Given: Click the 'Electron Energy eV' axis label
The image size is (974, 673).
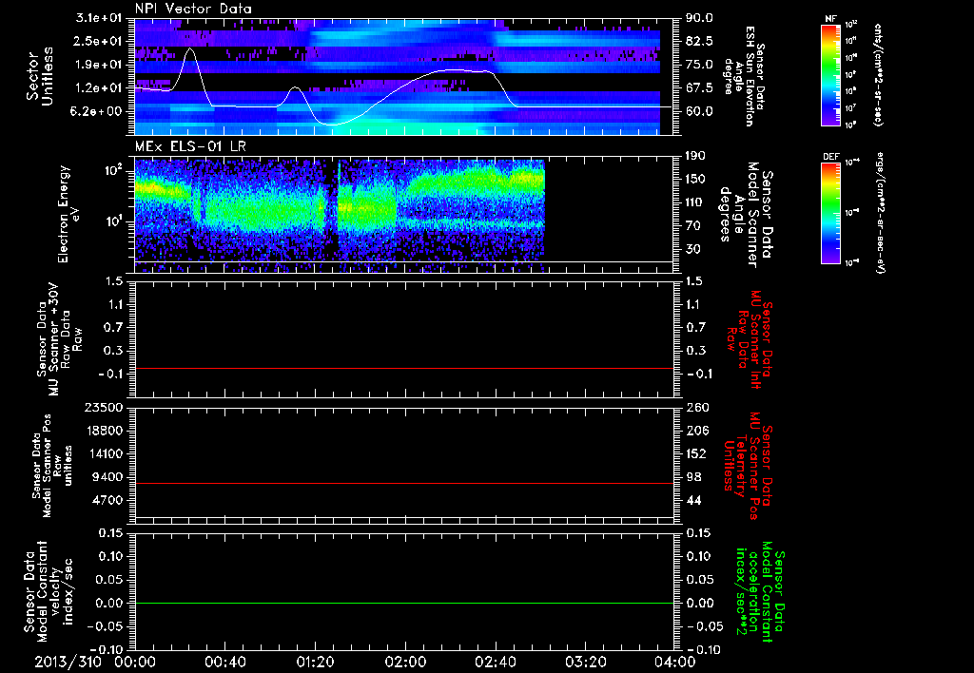Looking at the screenshot, I should coord(70,214).
